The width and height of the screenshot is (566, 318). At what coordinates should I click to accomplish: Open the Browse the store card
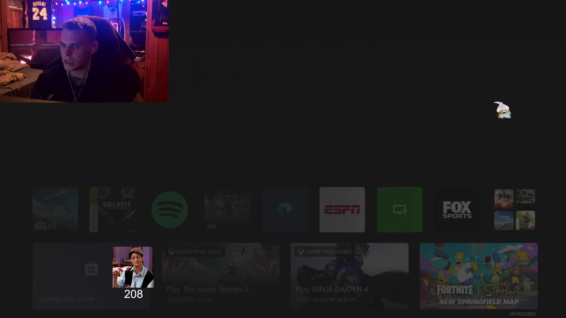tap(92, 276)
